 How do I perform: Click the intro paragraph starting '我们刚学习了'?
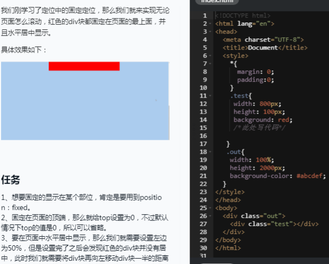(x=85, y=21)
